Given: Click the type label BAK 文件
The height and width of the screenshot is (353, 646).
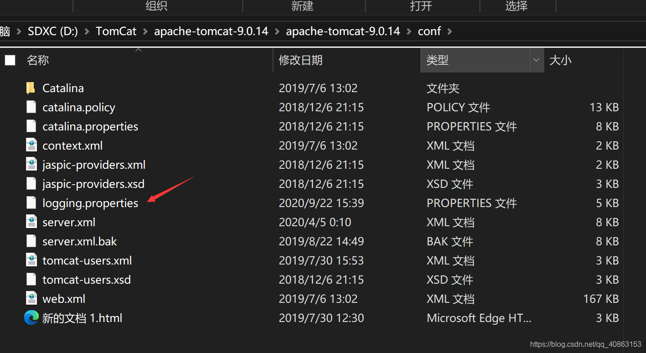Looking at the screenshot, I should click(x=450, y=241).
